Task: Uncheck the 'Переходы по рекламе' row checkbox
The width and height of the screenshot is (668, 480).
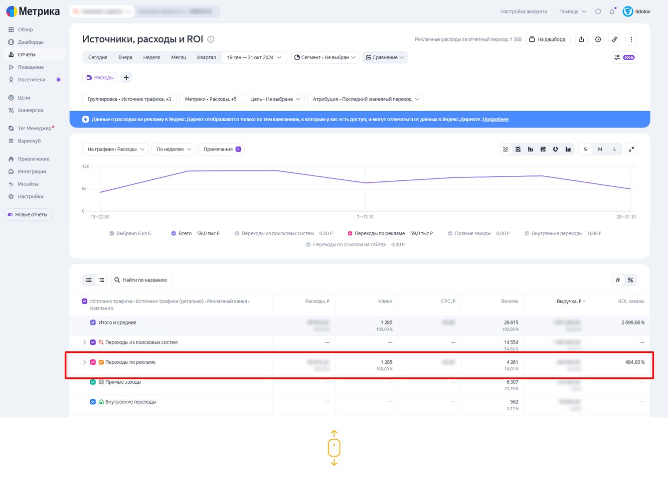Action: [93, 362]
